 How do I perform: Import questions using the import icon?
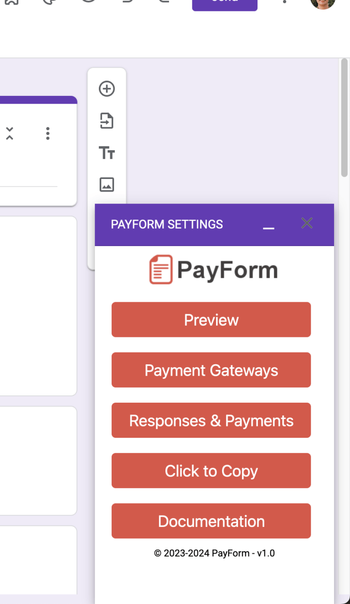(x=107, y=121)
